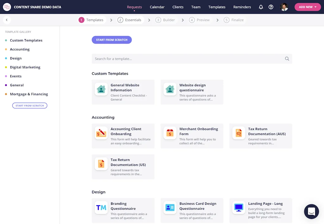The image size is (324, 224).
Task: Click the search magnifier icon
Action: (x=287, y=59)
